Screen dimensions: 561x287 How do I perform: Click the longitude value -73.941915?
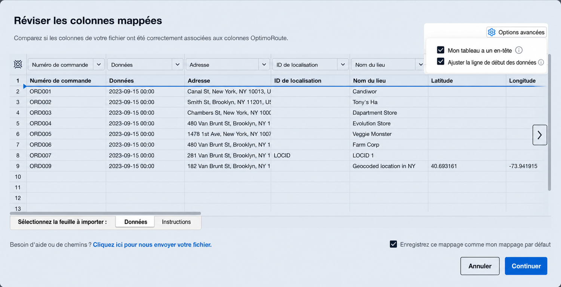[x=527, y=166]
